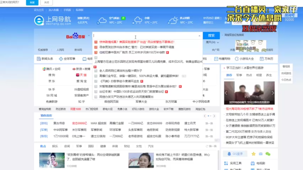Switch to the 娱乐 news tab
This screenshot has height=170, width=303.
pyautogui.click(x=55, y=146)
